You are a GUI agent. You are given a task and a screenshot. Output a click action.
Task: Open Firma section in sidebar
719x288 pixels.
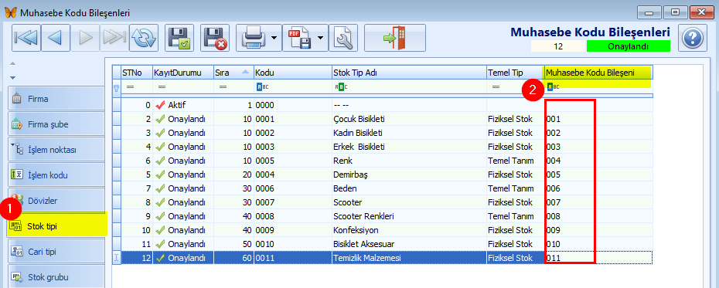56,98
